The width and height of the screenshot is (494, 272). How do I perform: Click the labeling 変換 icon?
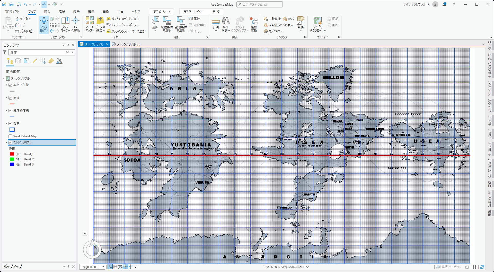coord(301,21)
